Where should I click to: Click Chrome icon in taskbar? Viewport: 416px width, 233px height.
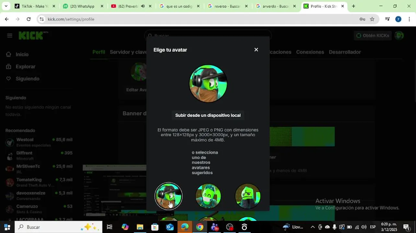pos(200,227)
